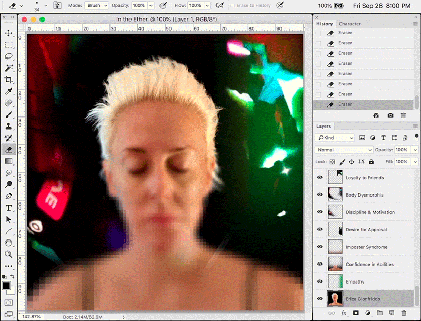Hide the Body Dysmorphia layer
Image resolution: width=421 pixels, height=321 pixels.
320,194
